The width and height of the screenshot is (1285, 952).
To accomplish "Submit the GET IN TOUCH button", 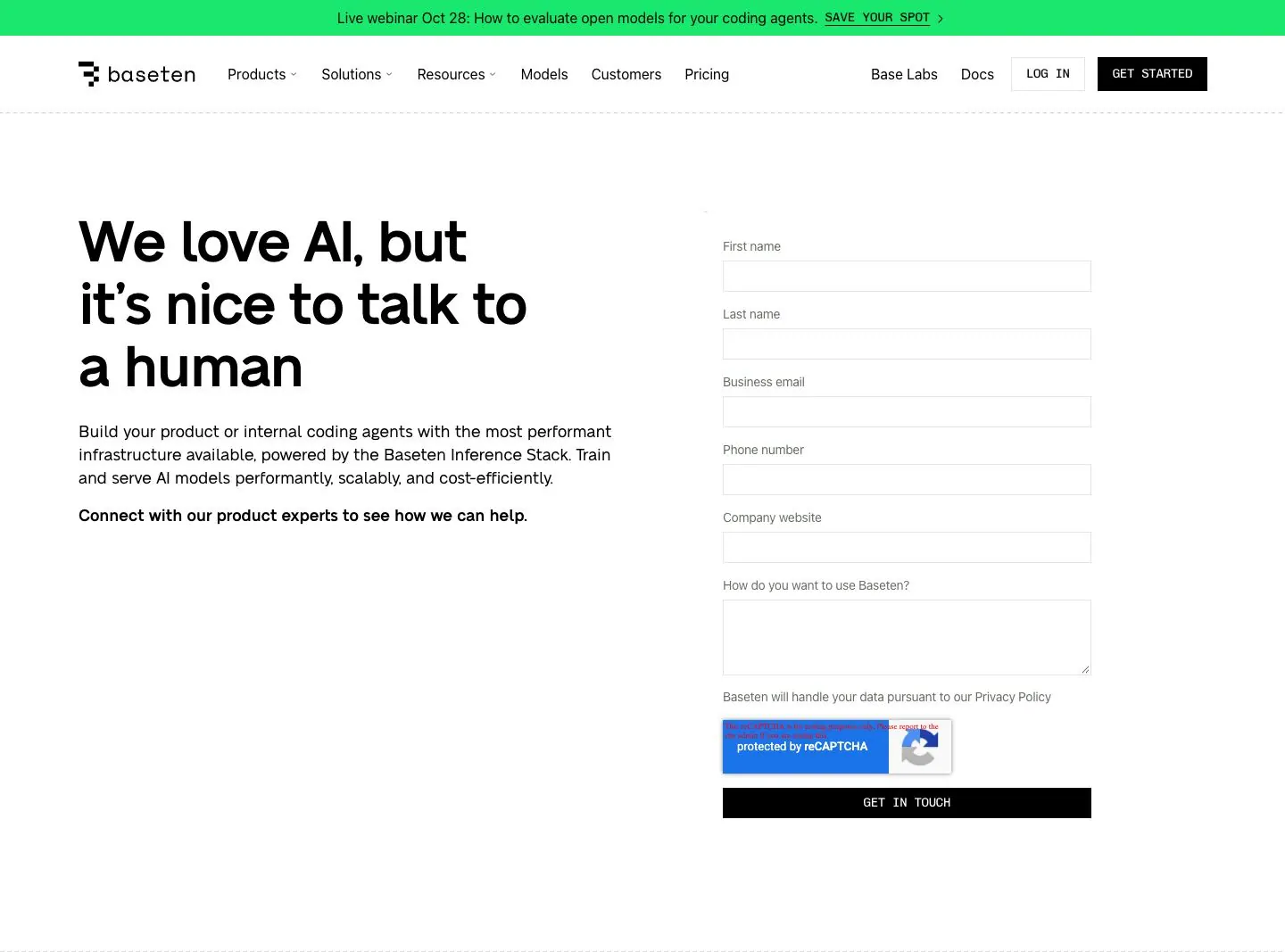I will [x=907, y=803].
